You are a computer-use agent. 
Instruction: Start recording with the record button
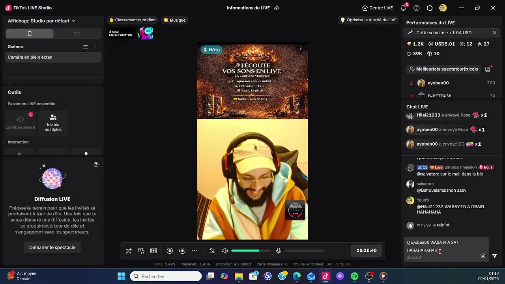coord(170,251)
